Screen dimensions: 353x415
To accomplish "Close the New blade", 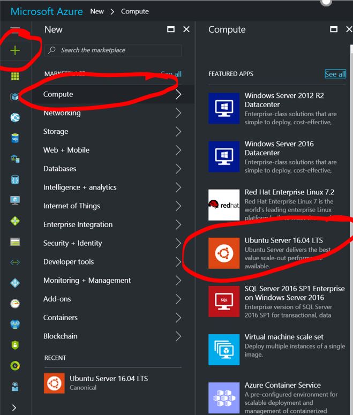I will tap(186, 29).
